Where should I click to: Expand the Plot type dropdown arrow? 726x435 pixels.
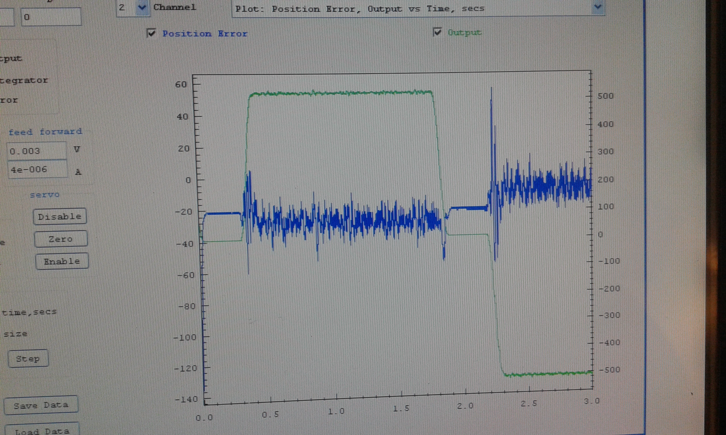coord(598,7)
